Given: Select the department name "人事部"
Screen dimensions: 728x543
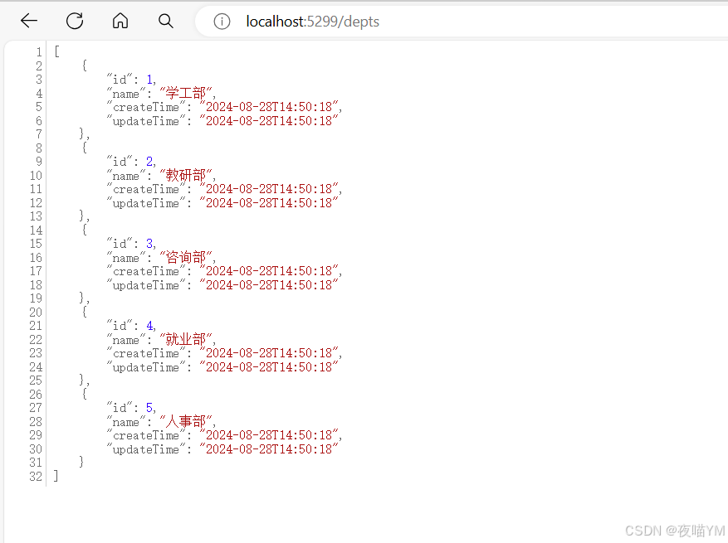Looking at the screenshot, I should (186, 421).
